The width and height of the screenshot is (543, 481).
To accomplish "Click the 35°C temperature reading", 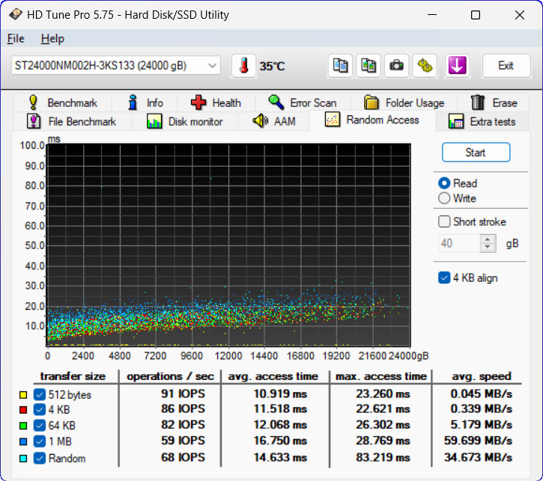I will (272, 66).
